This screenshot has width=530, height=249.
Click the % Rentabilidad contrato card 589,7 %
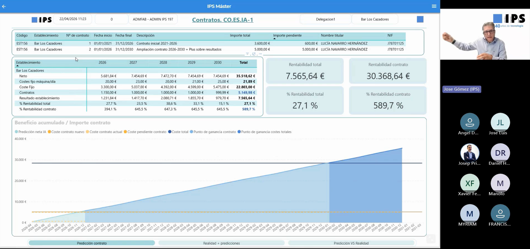coord(388,100)
